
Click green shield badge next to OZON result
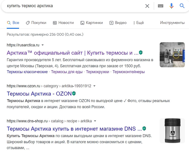[x=74, y=93]
